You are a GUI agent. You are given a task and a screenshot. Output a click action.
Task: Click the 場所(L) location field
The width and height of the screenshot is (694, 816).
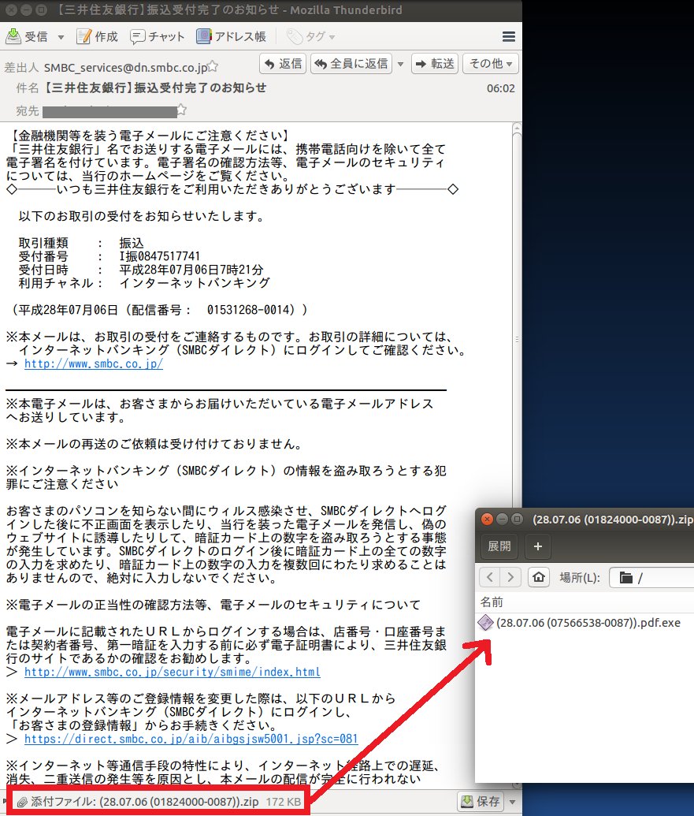pos(651,578)
